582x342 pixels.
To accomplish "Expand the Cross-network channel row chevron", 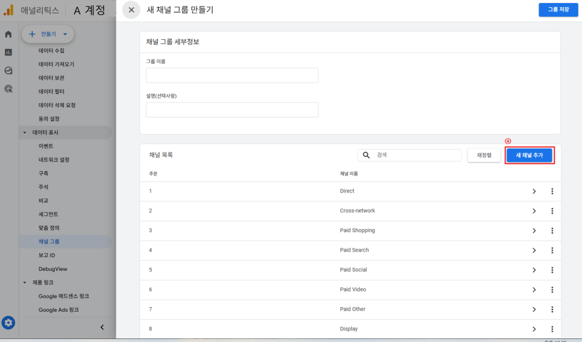I will click(534, 211).
